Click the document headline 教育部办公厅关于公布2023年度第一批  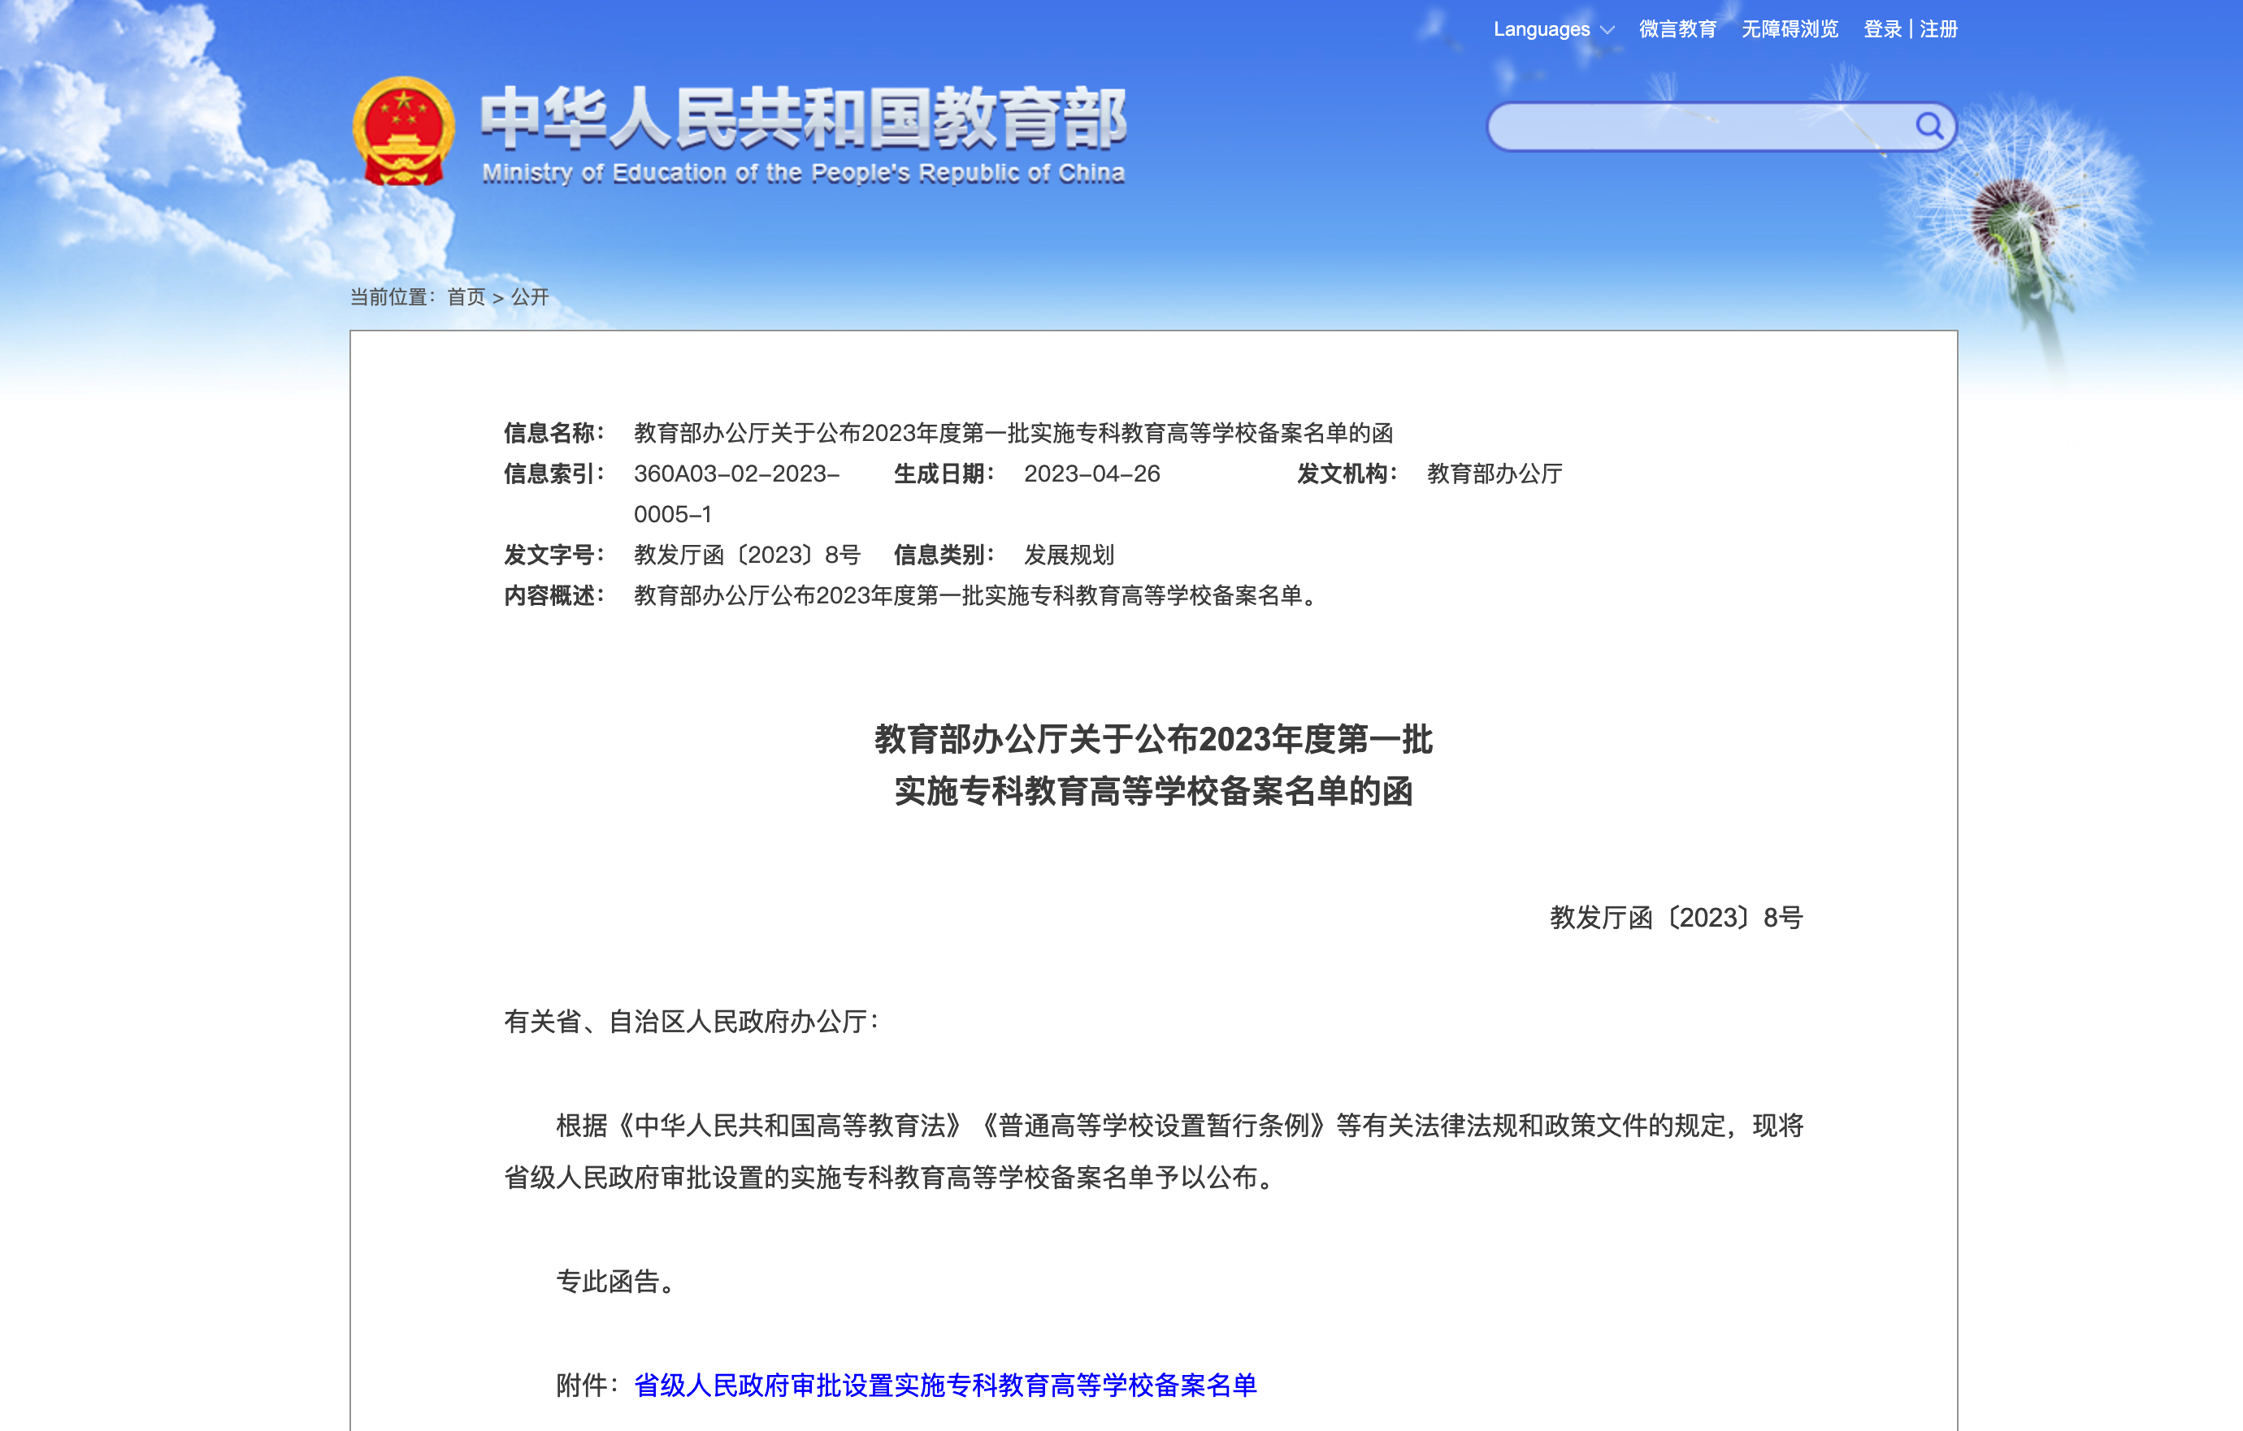(x=1153, y=739)
